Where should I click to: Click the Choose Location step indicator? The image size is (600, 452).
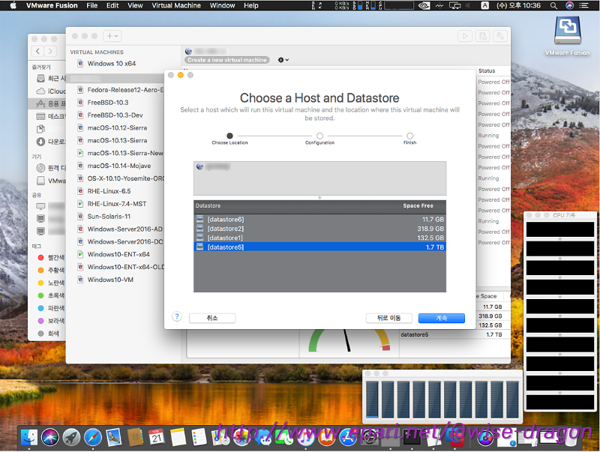click(x=229, y=136)
